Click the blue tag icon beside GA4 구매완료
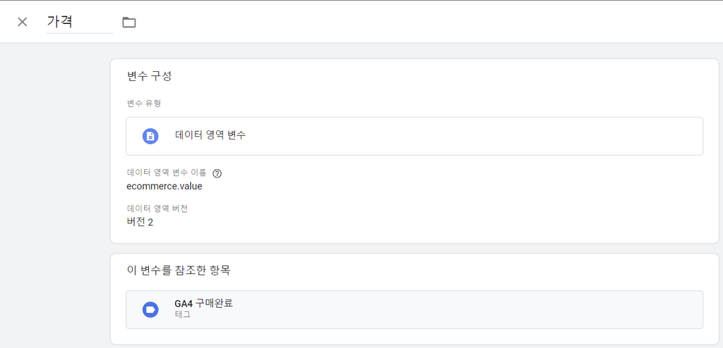The height and width of the screenshot is (348, 723). pyautogui.click(x=150, y=309)
